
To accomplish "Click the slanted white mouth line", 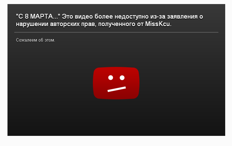I will click(x=117, y=89).
